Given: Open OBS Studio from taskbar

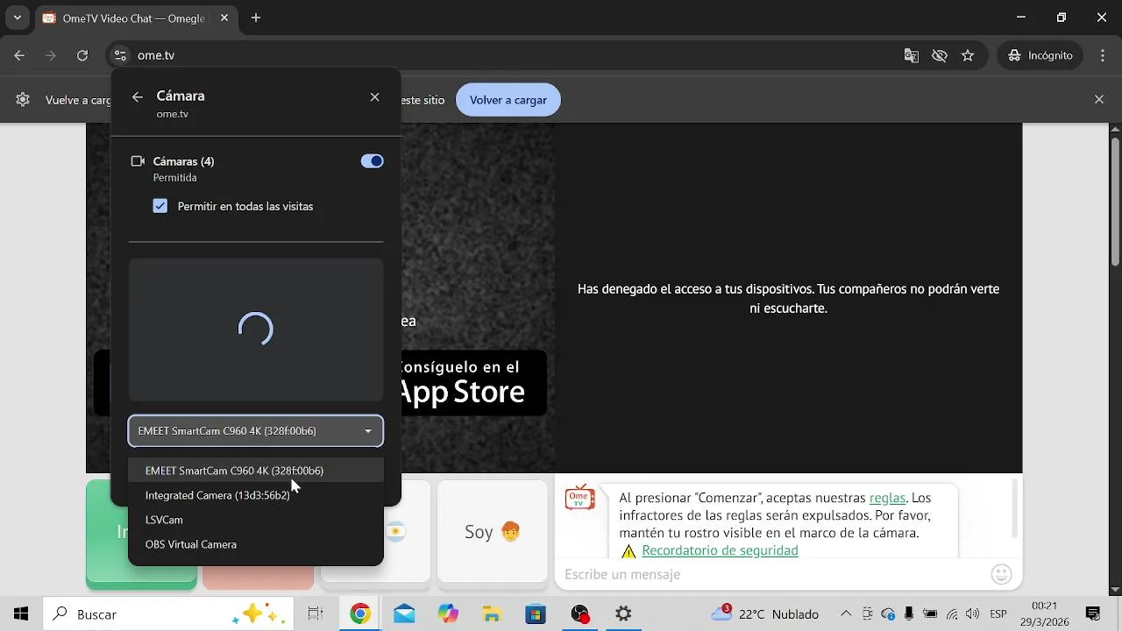Looking at the screenshot, I should (579, 614).
